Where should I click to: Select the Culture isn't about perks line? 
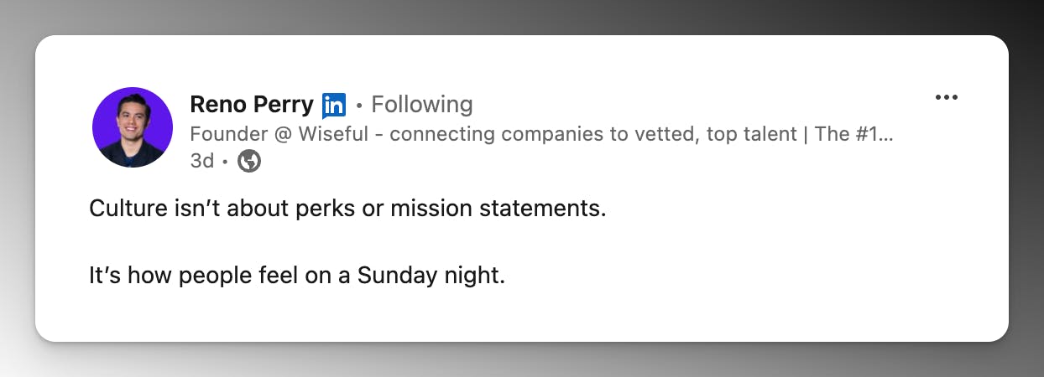tap(347, 209)
